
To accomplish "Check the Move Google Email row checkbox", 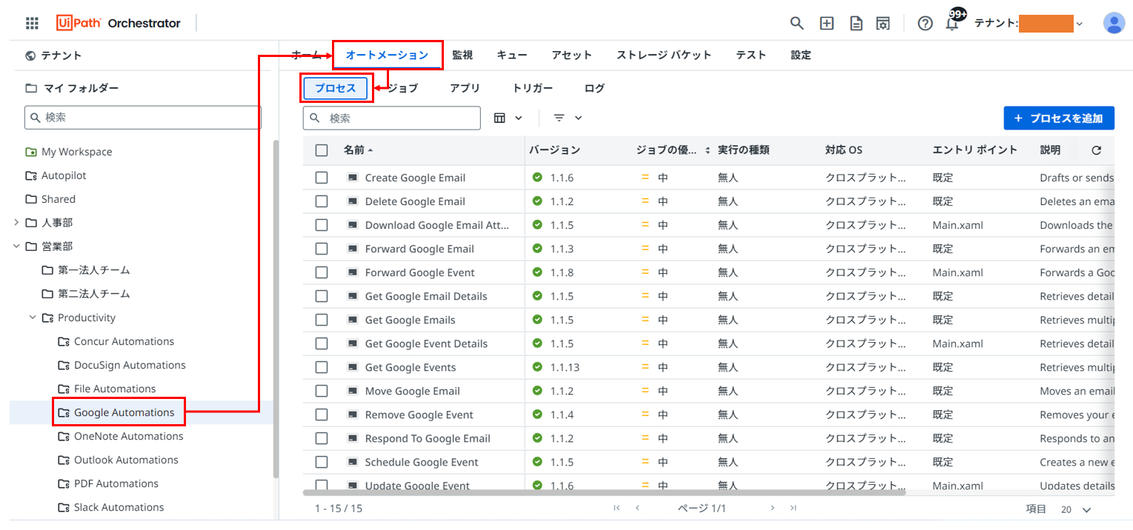I will 322,391.
